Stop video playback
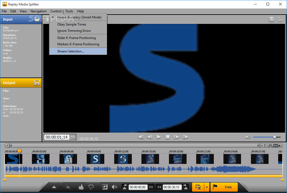Screen dimensions: 287x193 point(168,137)
